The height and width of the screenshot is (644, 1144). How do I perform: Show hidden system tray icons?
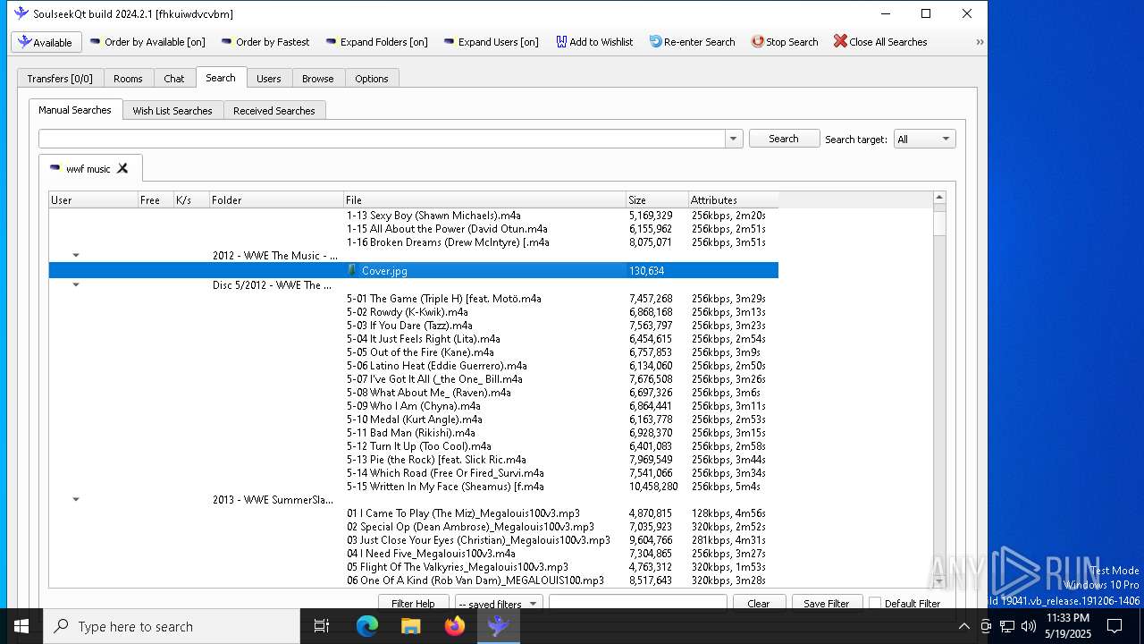[963, 626]
